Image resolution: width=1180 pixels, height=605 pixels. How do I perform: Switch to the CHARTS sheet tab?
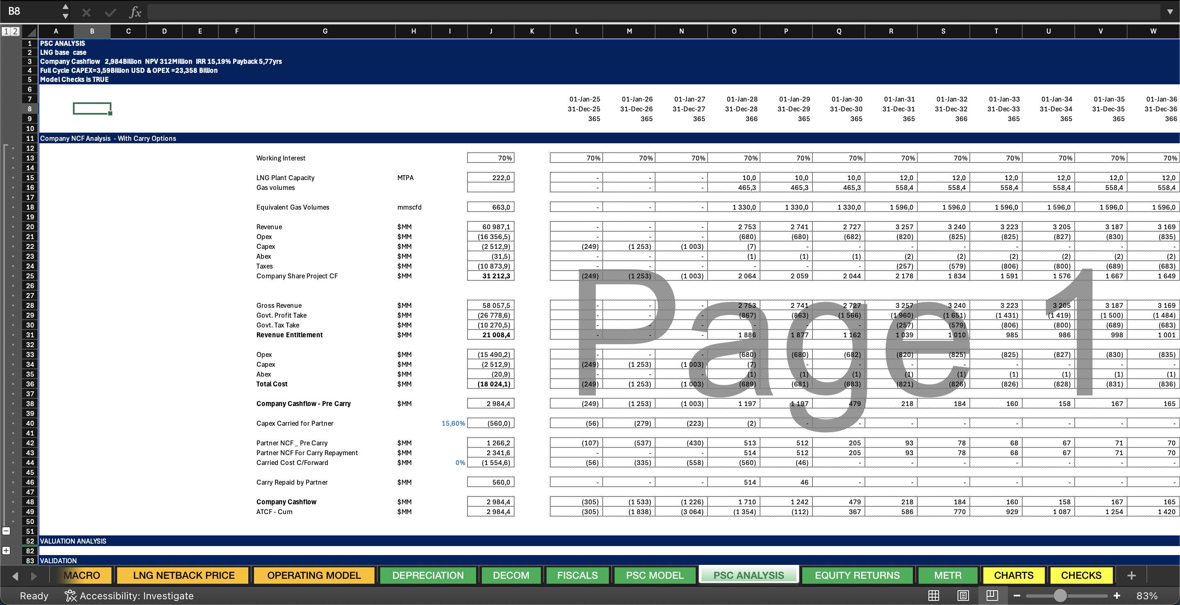click(1013, 575)
